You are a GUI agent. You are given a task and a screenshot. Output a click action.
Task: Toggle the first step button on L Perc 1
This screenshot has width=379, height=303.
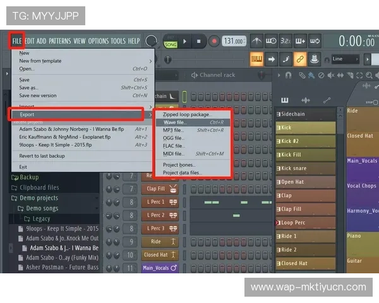point(194,202)
